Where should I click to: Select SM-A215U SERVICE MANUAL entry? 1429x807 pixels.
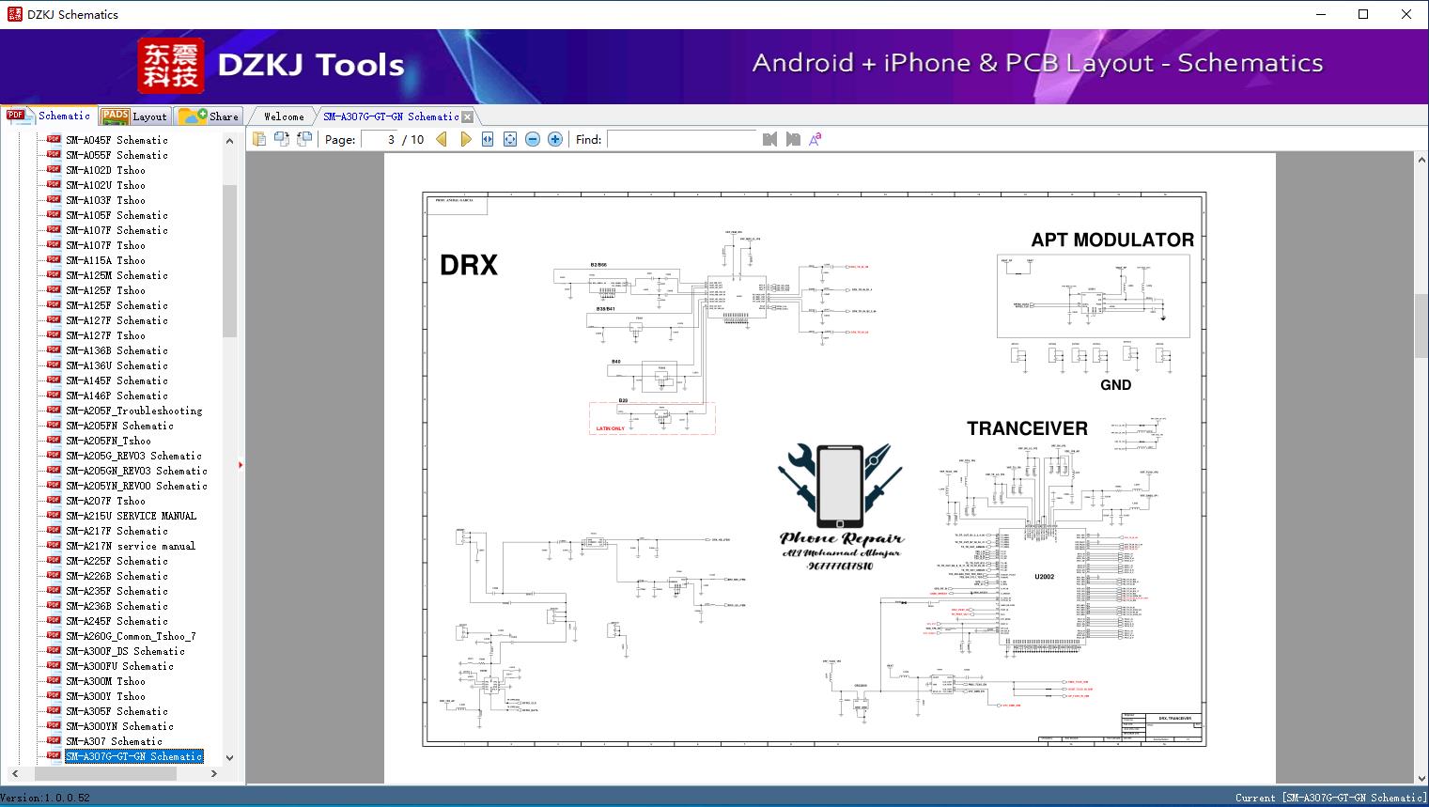(131, 516)
